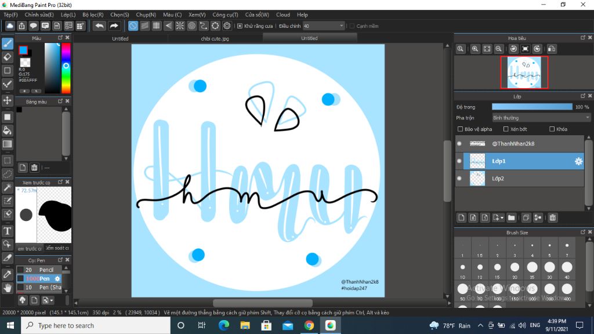594x334 pixels.
Task: Open Lớp1 layer settings gear
Action: pos(578,161)
